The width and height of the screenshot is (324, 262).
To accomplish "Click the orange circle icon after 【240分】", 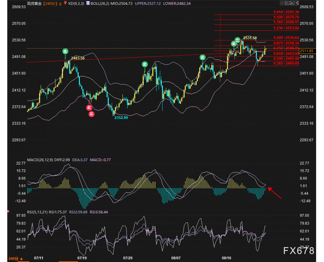I will point(60,4).
